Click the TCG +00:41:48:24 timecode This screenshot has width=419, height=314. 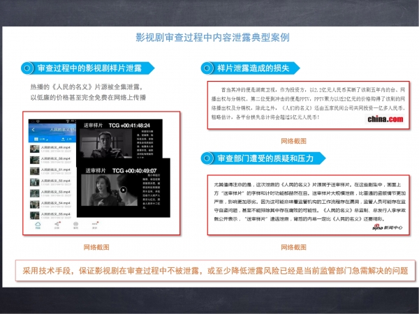[129, 125]
